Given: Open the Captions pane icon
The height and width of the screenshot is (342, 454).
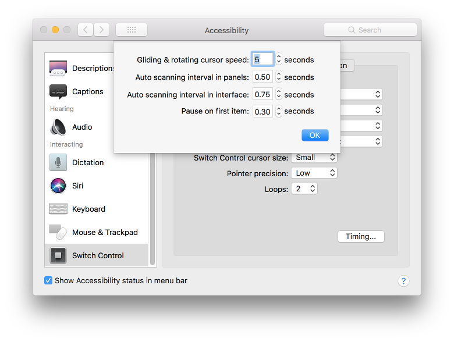Looking at the screenshot, I should point(58,92).
